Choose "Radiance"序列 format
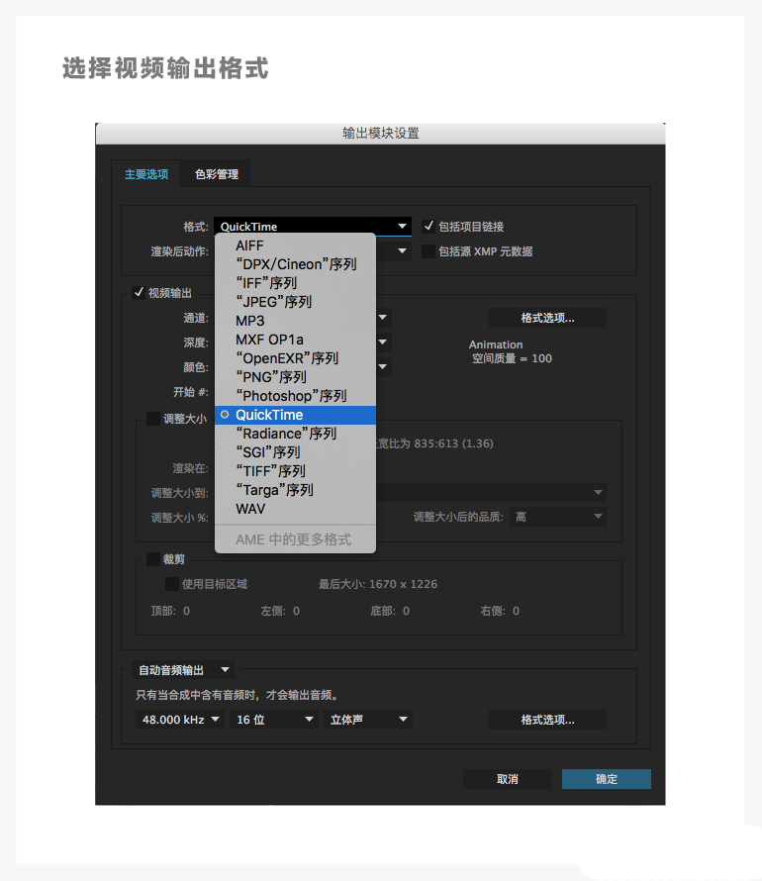 pyautogui.click(x=295, y=434)
